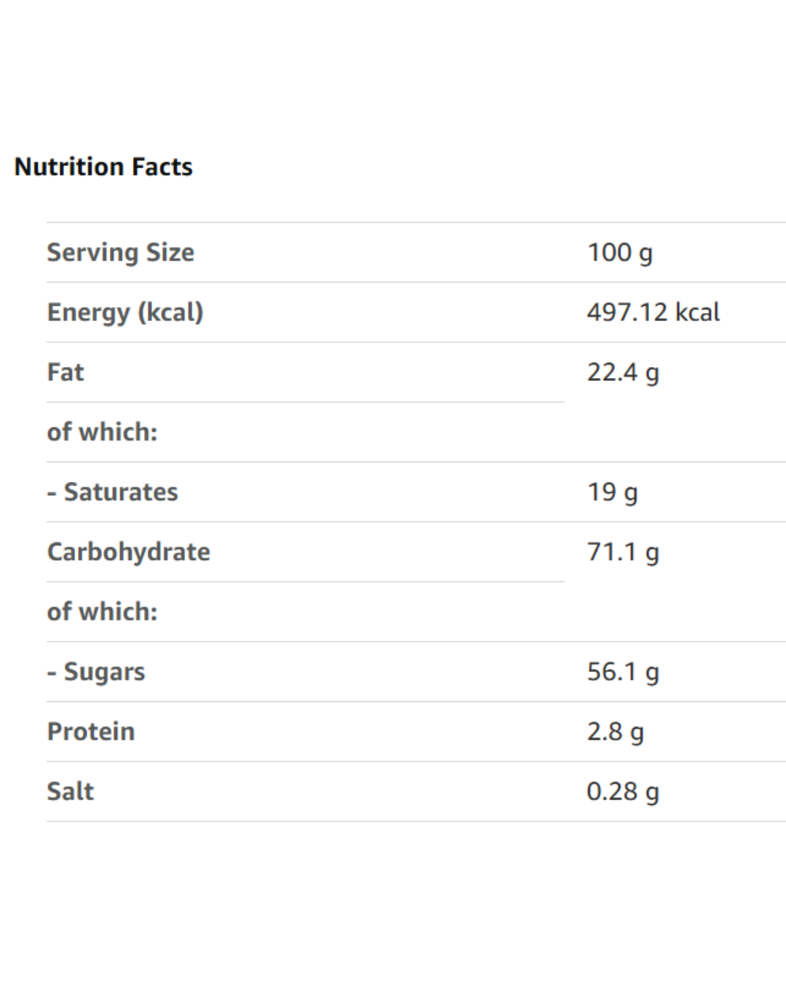The height and width of the screenshot is (983, 786).
Task: Click the 100 g serving value
Action: (x=619, y=253)
